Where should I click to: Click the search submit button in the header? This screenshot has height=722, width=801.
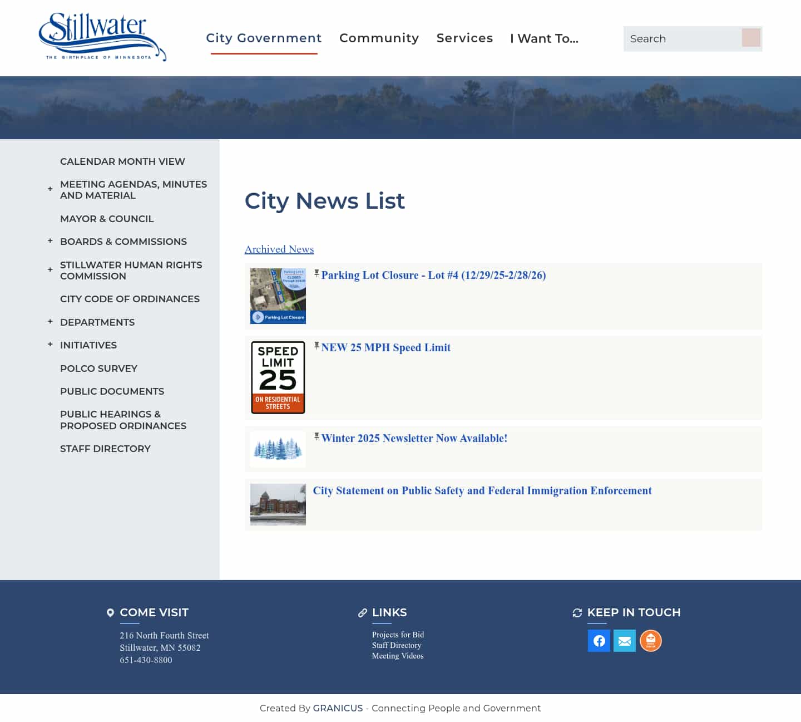point(751,38)
